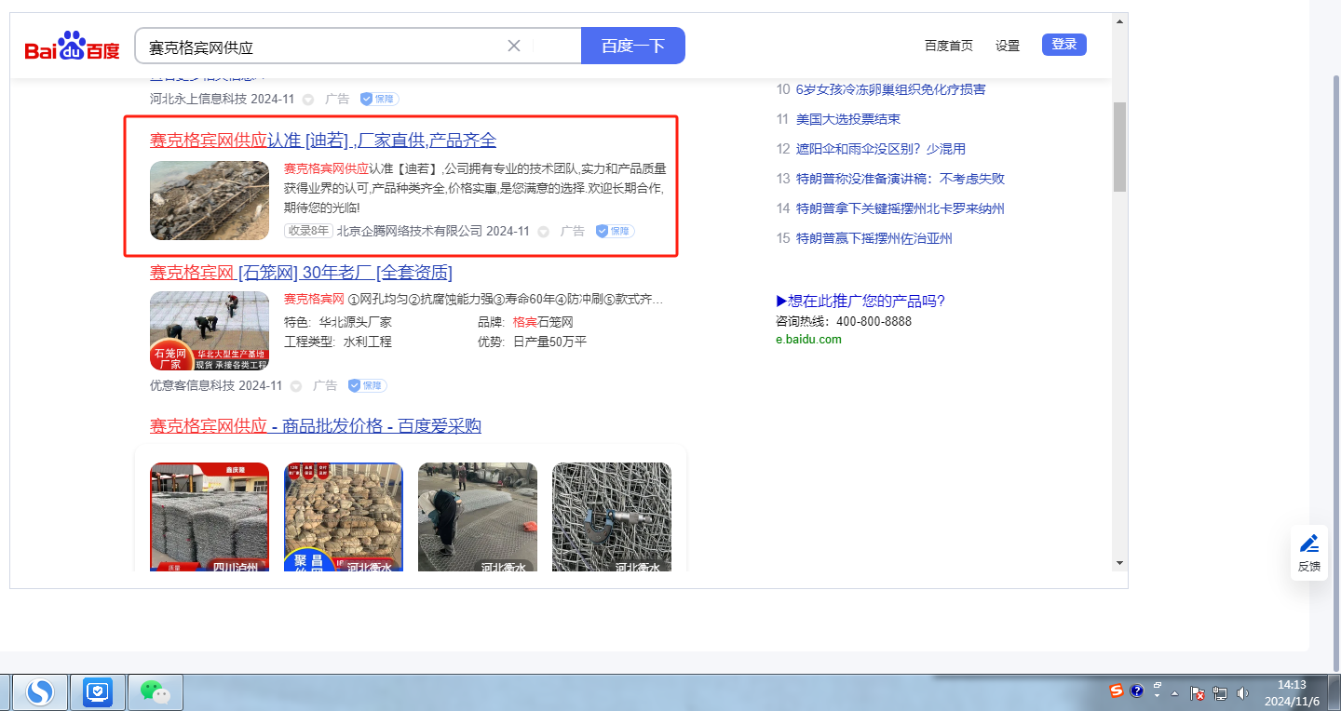
Task: Click the 收录8年 tag
Action: coord(308,231)
